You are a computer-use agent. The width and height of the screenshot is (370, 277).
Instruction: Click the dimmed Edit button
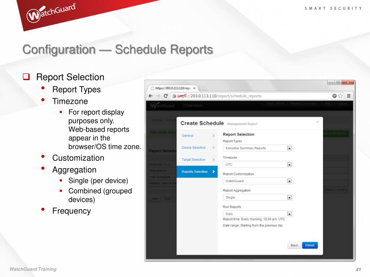(x=168, y=199)
